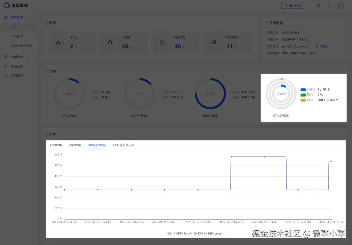This screenshot has height=245, width=352.
Task: Open 节点管理 in the sidebar
Action: 17,36
